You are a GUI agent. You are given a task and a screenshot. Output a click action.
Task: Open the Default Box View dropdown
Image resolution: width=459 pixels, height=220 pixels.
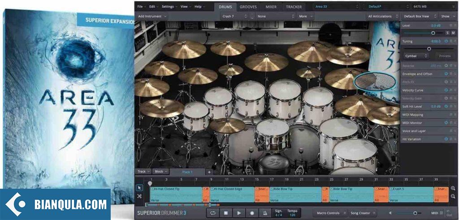pyautogui.click(x=420, y=17)
